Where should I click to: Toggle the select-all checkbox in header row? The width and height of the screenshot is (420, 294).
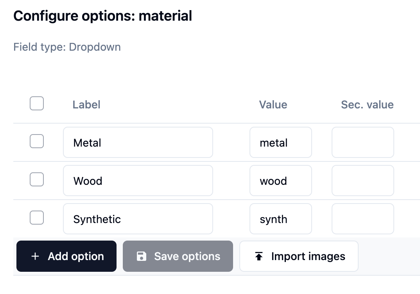(36, 103)
